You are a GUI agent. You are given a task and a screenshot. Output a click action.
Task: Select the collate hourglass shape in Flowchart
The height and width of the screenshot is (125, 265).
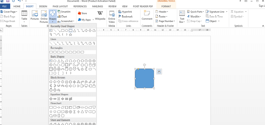(74, 111)
